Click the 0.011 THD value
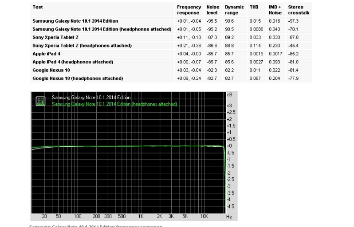 (255, 70)
